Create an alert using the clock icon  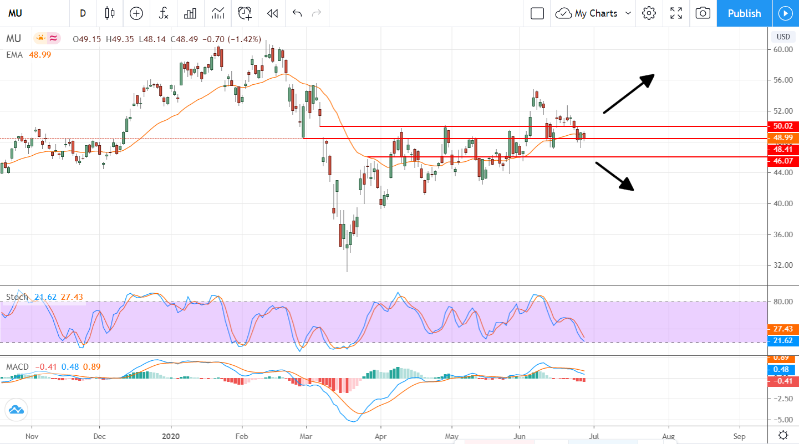click(244, 13)
